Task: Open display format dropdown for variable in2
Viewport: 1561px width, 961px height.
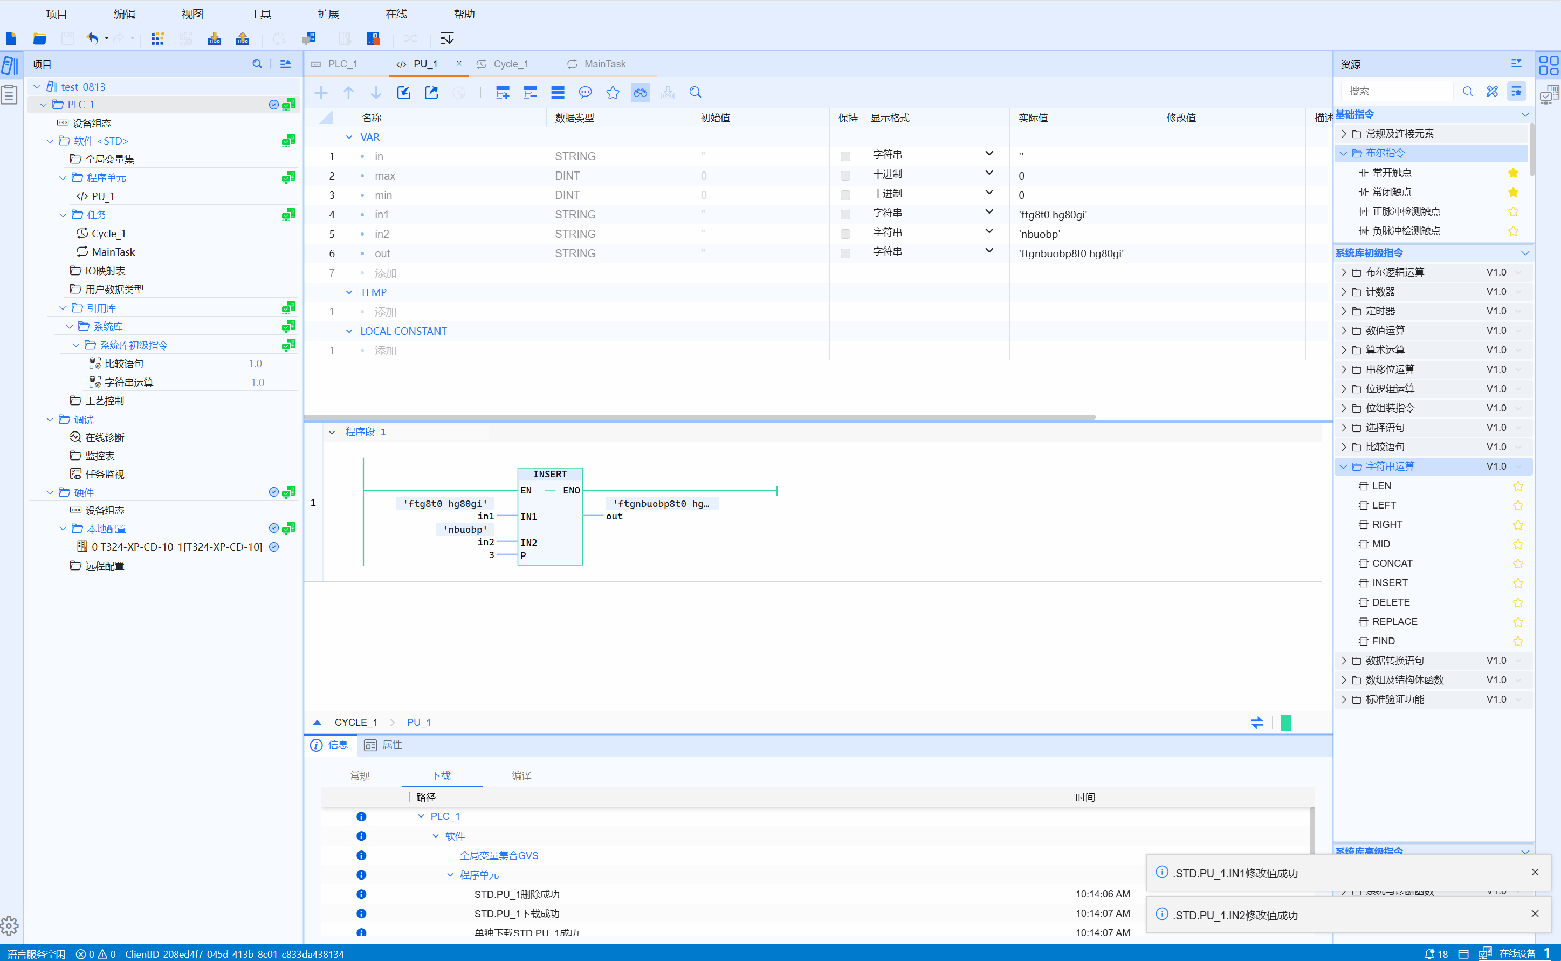Action: pyautogui.click(x=988, y=231)
